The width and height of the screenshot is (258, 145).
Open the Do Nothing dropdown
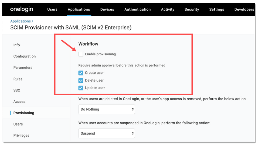pyautogui.click(x=107, y=109)
